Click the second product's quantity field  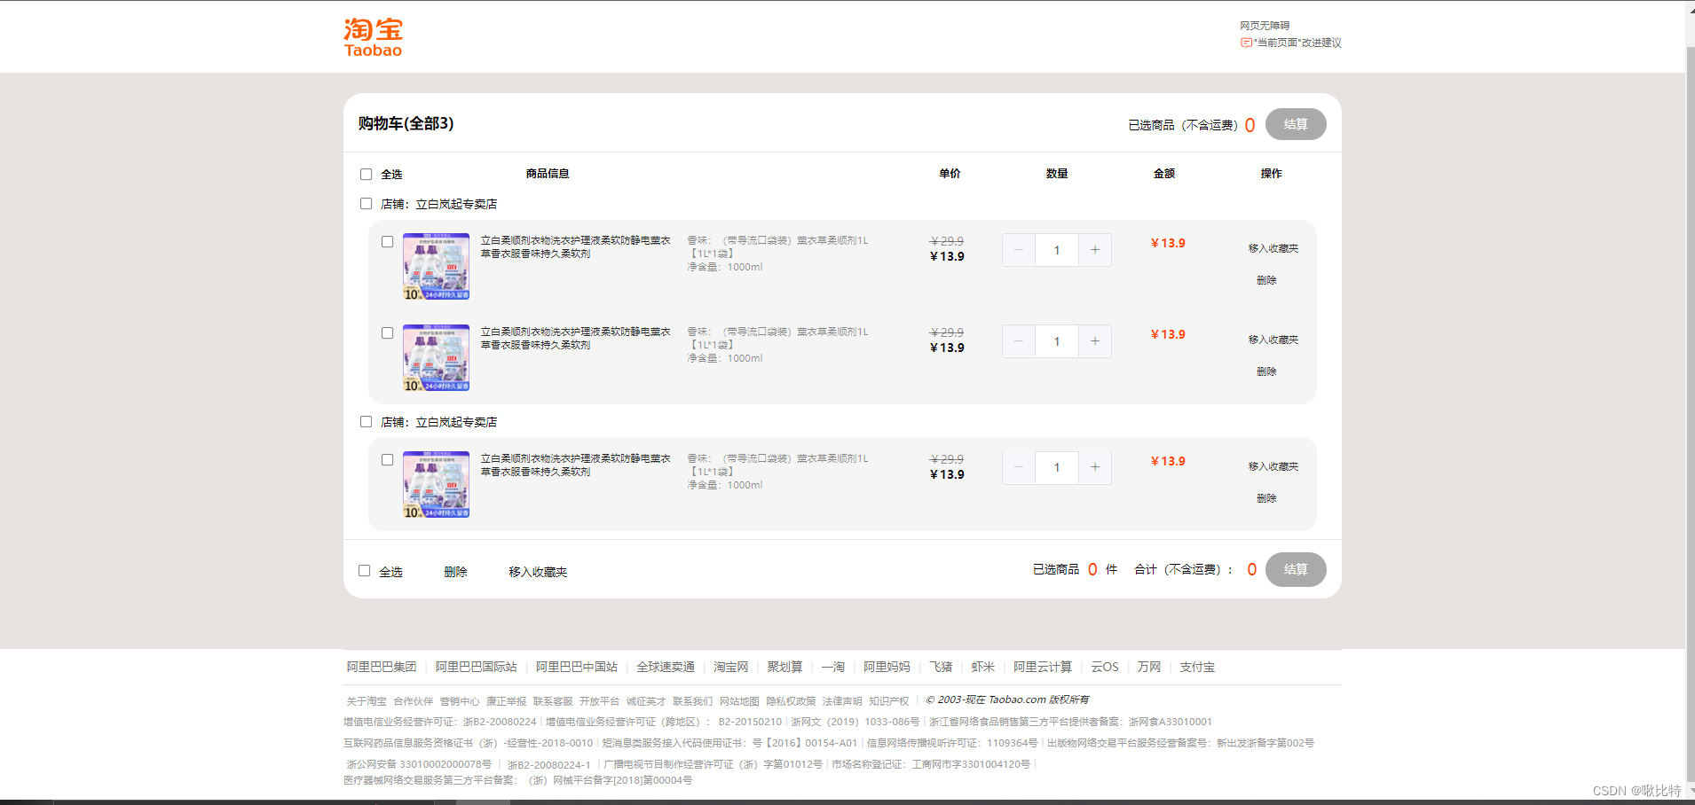(x=1057, y=341)
